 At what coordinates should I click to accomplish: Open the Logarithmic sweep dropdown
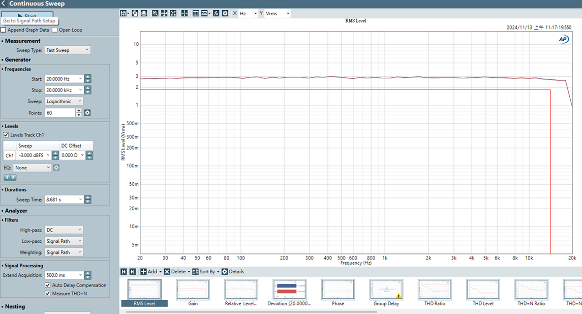pyautogui.click(x=64, y=101)
